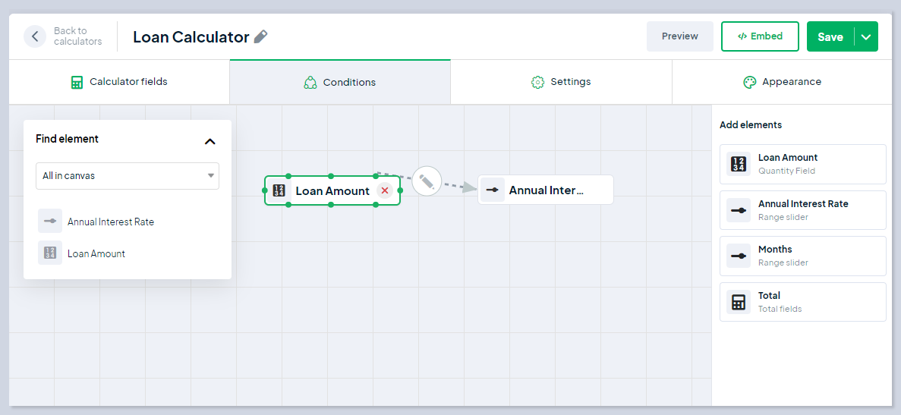Select the Annual Interest Rate node on canvas
This screenshot has height=415, width=901.
coord(545,190)
